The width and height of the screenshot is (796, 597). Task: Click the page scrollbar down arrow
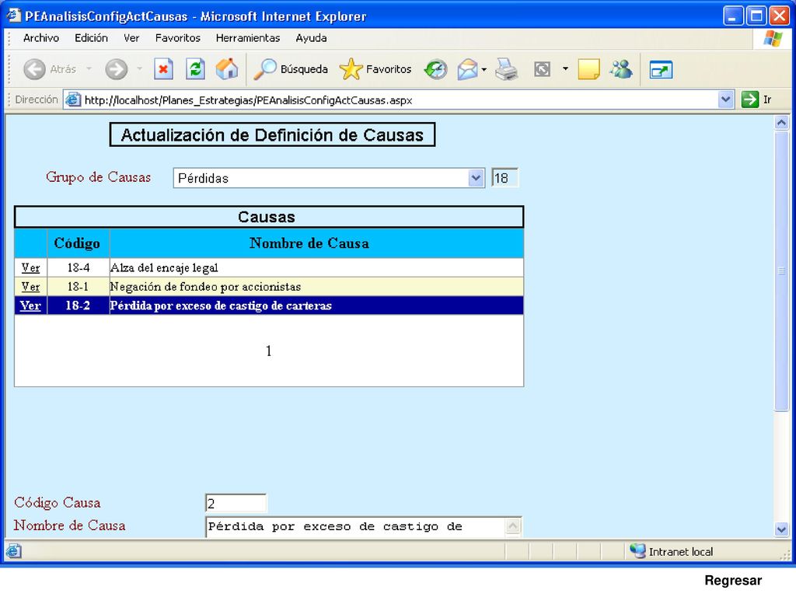pos(781,529)
